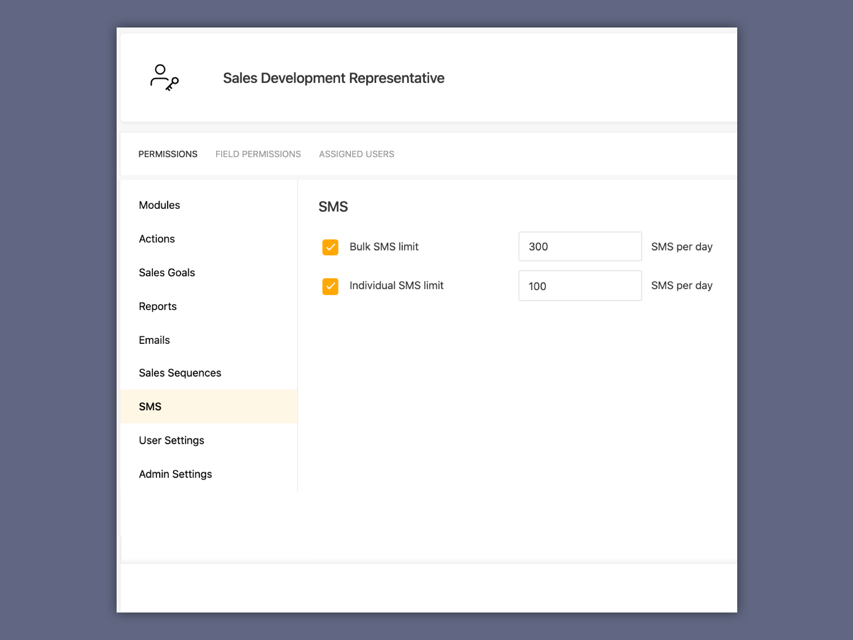Open Admin Settings permissions
This screenshot has height=640, width=853.
(175, 474)
